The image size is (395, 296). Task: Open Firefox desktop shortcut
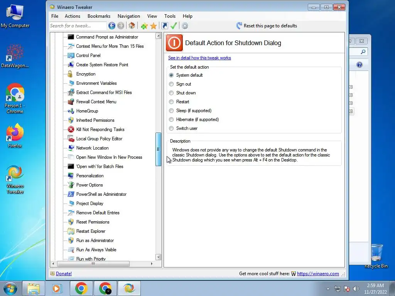(x=15, y=136)
